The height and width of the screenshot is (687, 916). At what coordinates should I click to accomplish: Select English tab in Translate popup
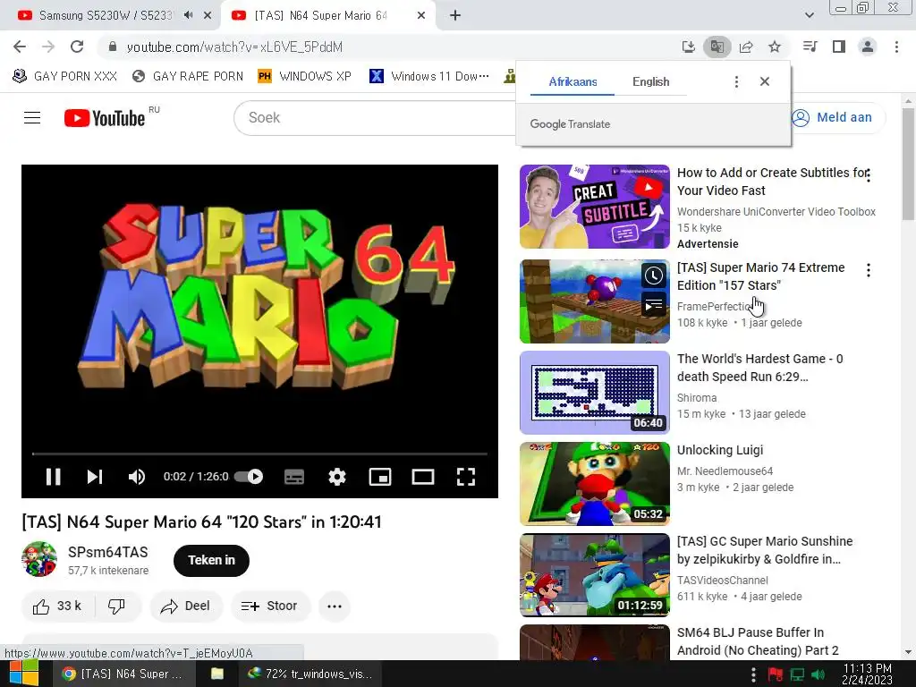[651, 81]
